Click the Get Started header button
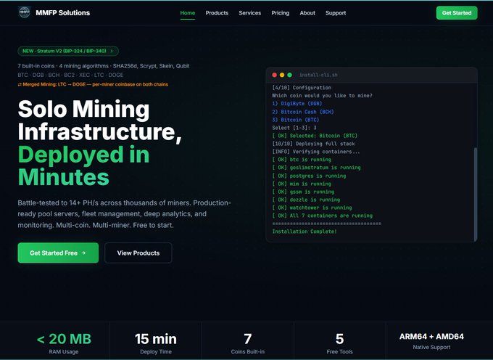This screenshot has width=493, height=360. point(457,13)
